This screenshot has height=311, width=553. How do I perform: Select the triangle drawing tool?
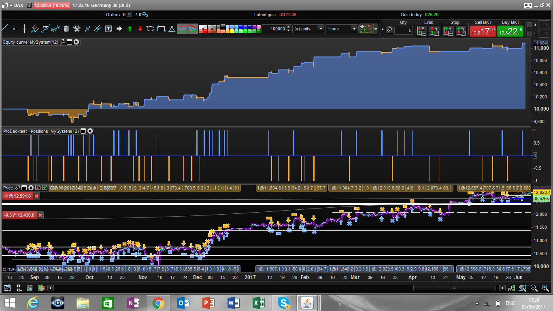pyautogui.click(x=172, y=29)
